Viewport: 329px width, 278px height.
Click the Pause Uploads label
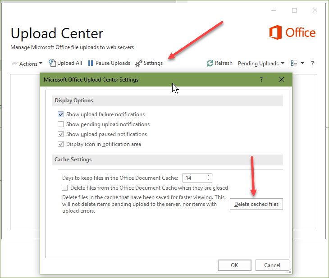pos(113,63)
